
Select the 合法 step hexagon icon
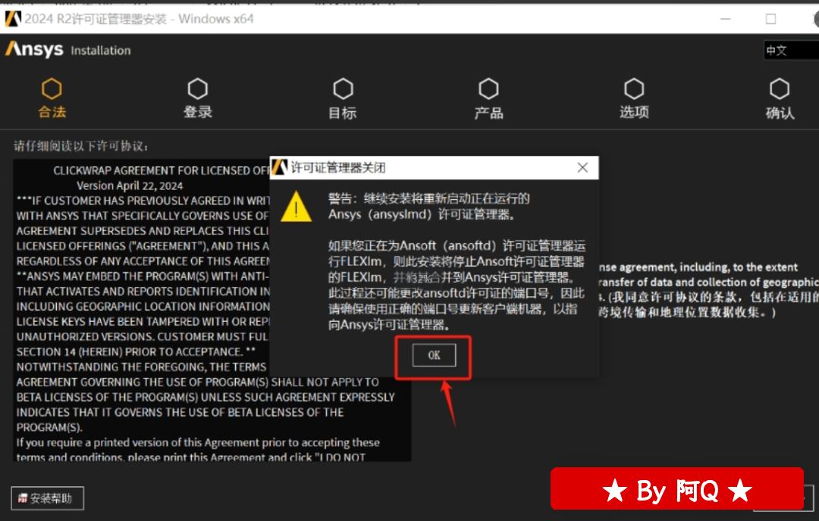coord(52,89)
